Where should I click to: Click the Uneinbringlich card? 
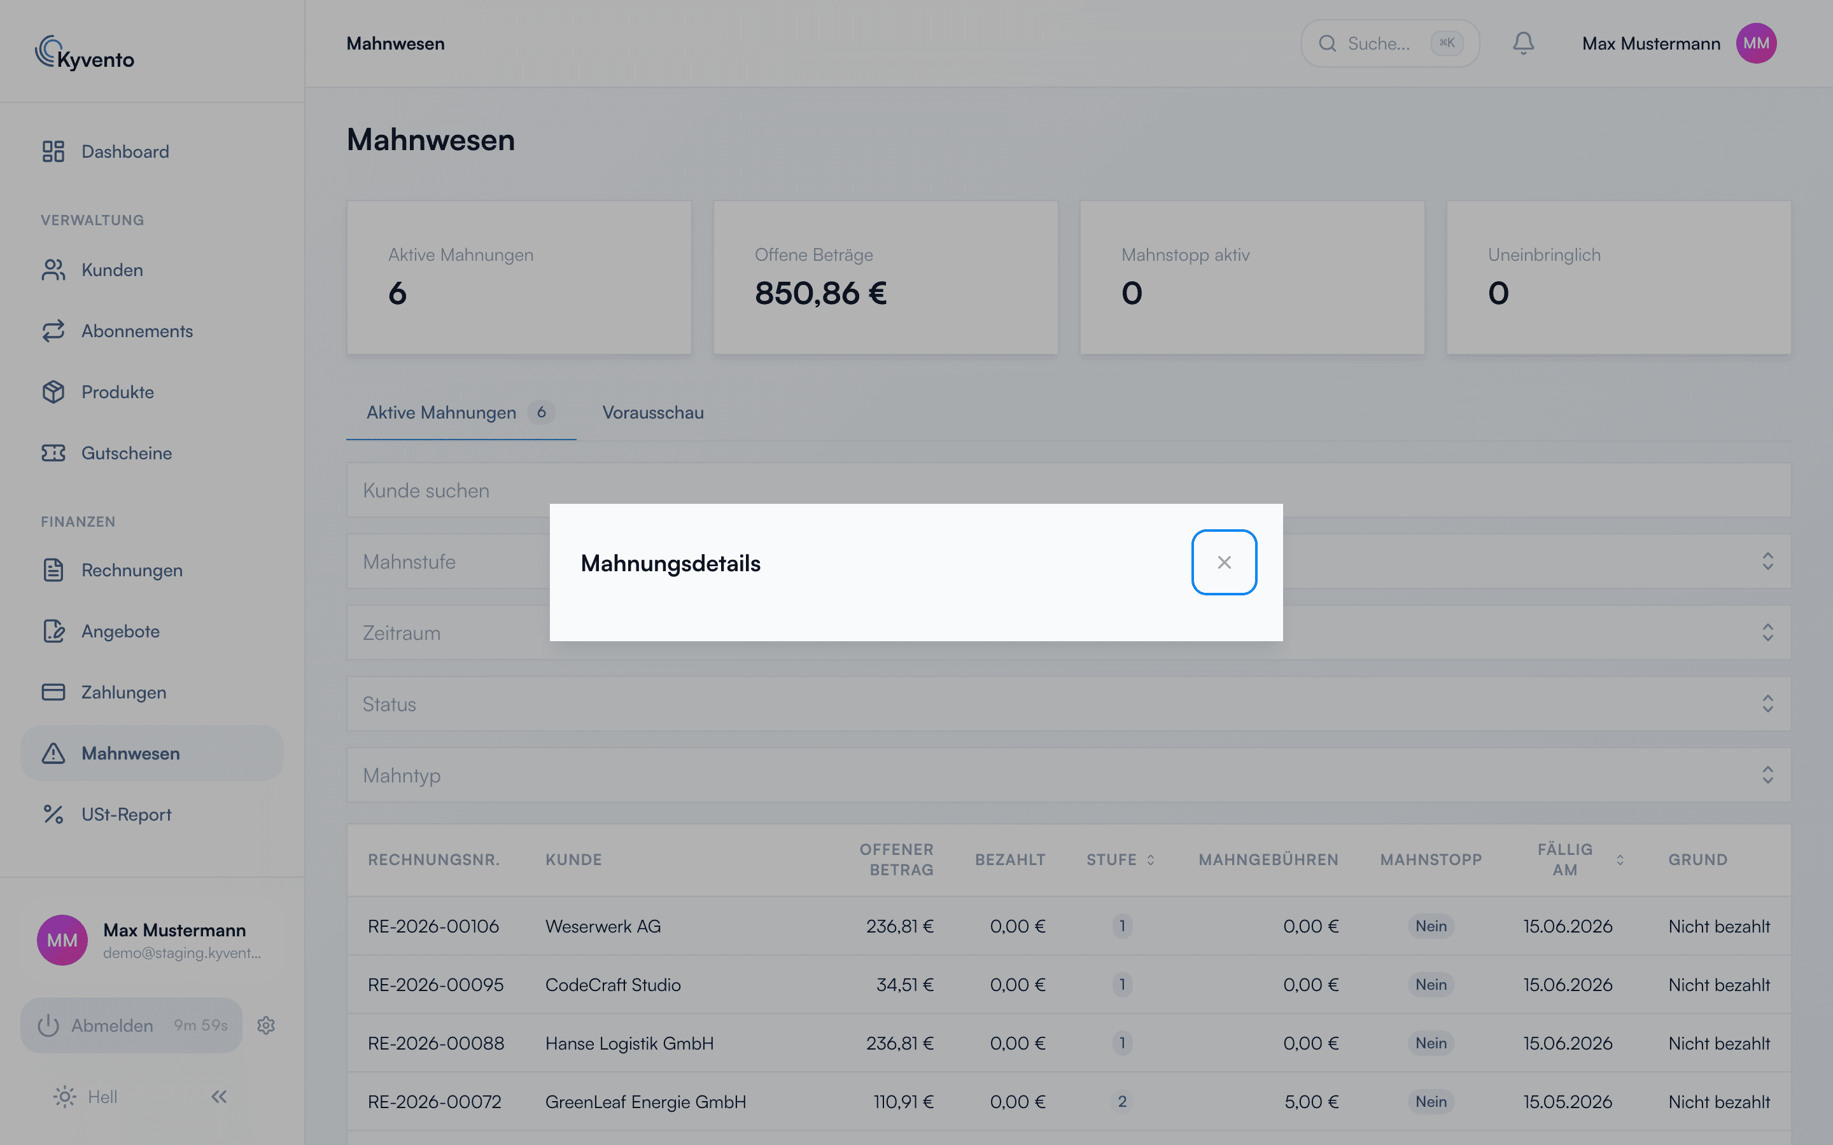point(1619,277)
